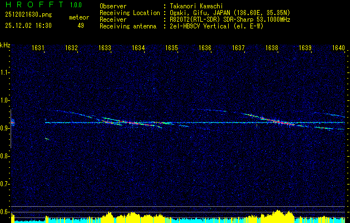Click the 1638 time marker
Image resolution: width=350 pixels, height=223 pixels.
(272, 48)
